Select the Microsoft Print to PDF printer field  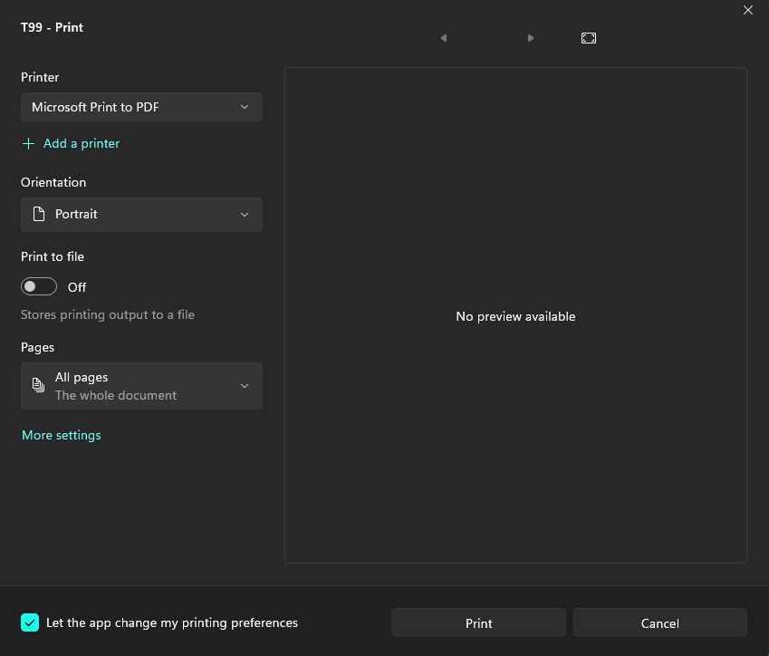click(x=127, y=107)
